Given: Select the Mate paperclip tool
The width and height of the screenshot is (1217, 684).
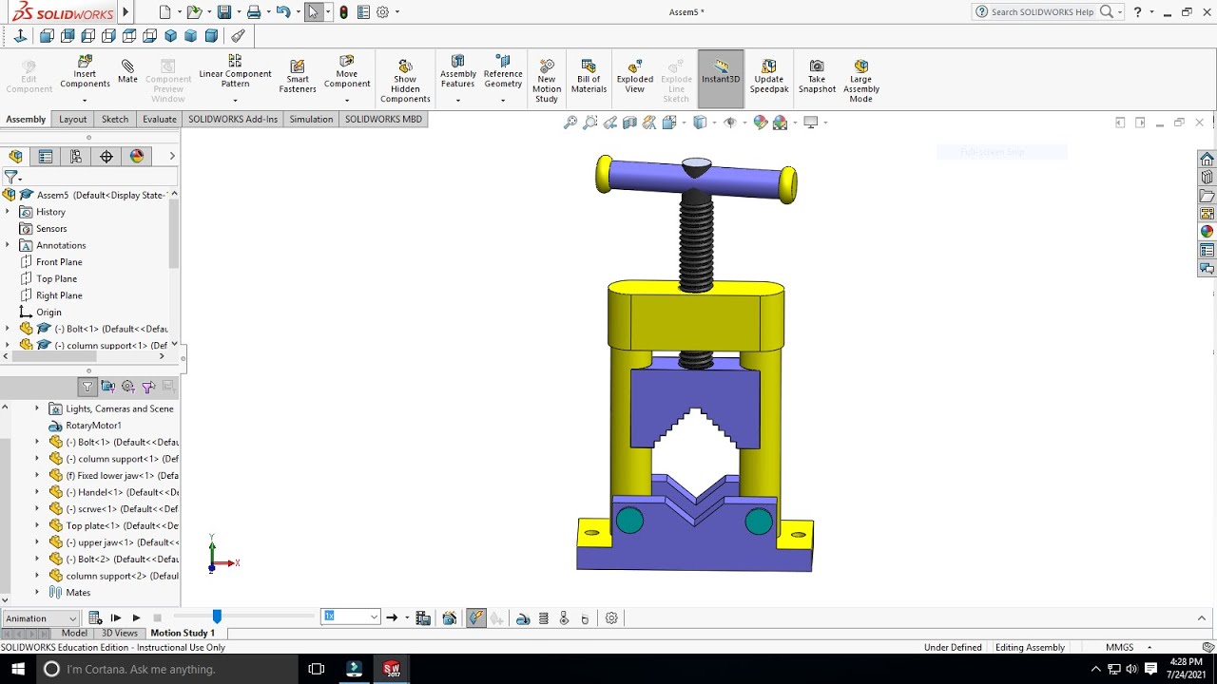Looking at the screenshot, I should (127, 71).
